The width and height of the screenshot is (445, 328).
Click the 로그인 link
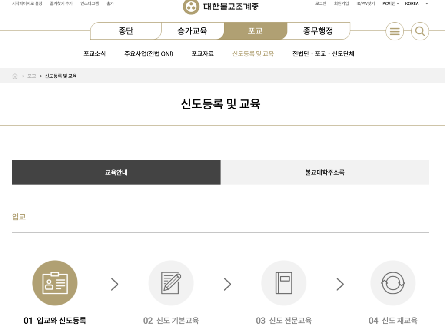pyautogui.click(x=321, y=3)
